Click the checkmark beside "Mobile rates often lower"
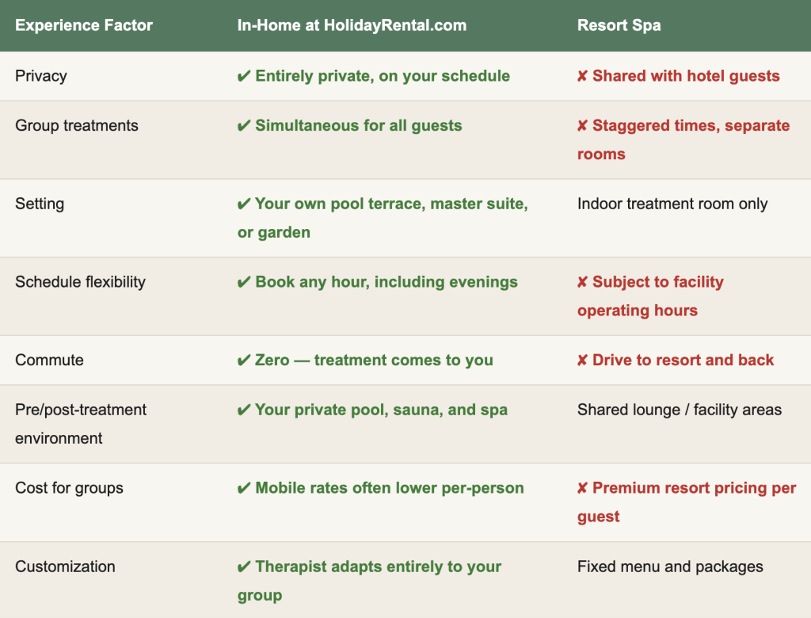 coord(244,488)
